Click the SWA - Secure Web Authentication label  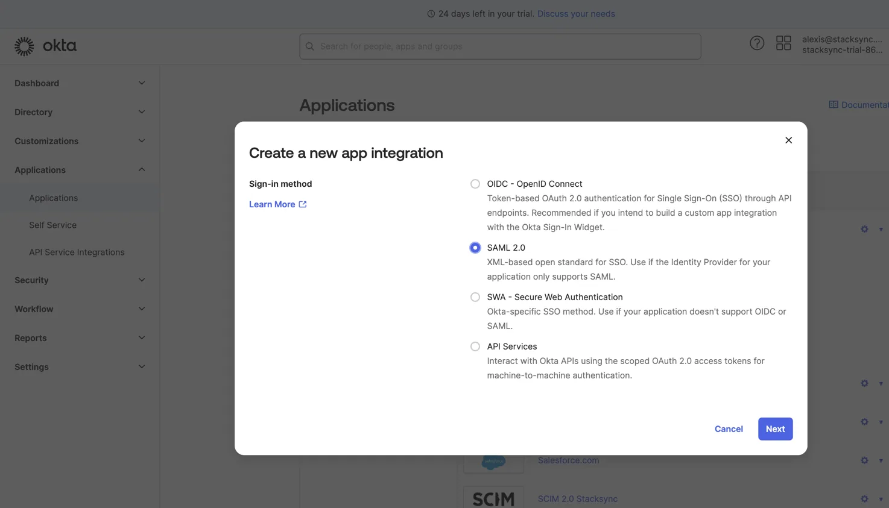(x=555, y=297)
